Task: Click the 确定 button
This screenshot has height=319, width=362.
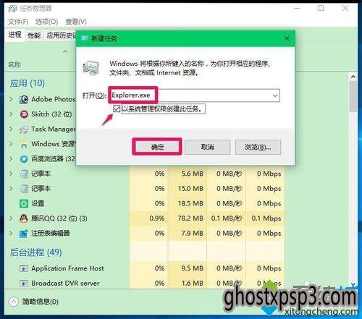Action: [x=157, y=147]
